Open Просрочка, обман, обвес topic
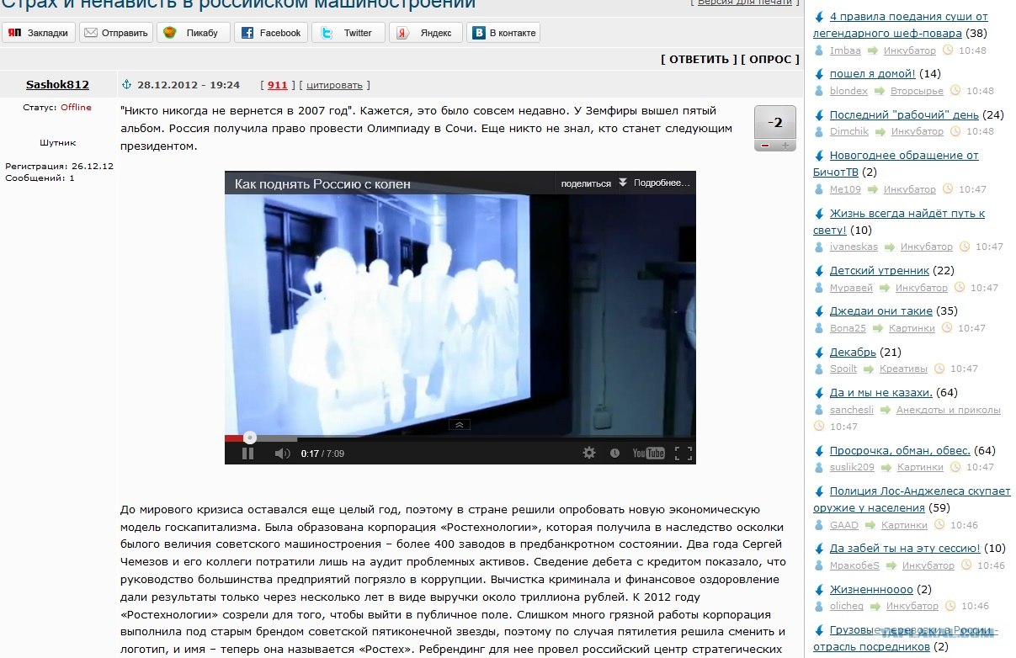 900,450
